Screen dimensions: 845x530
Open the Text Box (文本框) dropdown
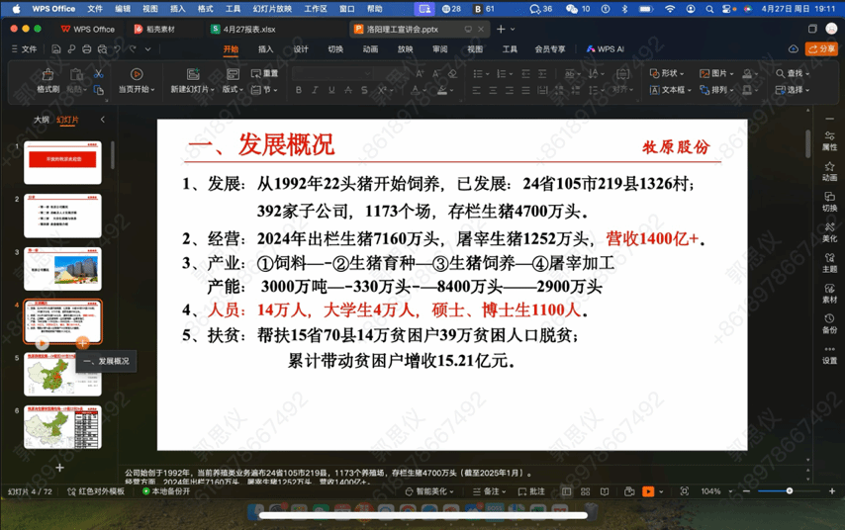(671, 89)
